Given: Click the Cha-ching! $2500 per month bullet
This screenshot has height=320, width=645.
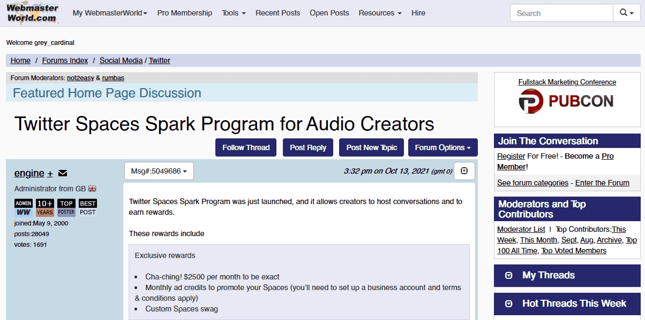Looking at the screenshot, I should click(213, 277).
